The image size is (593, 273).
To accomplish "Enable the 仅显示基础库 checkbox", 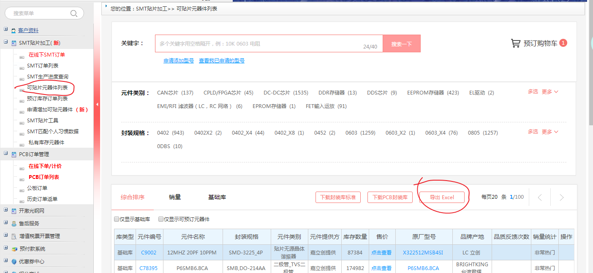I will click(x=117, y=219).
